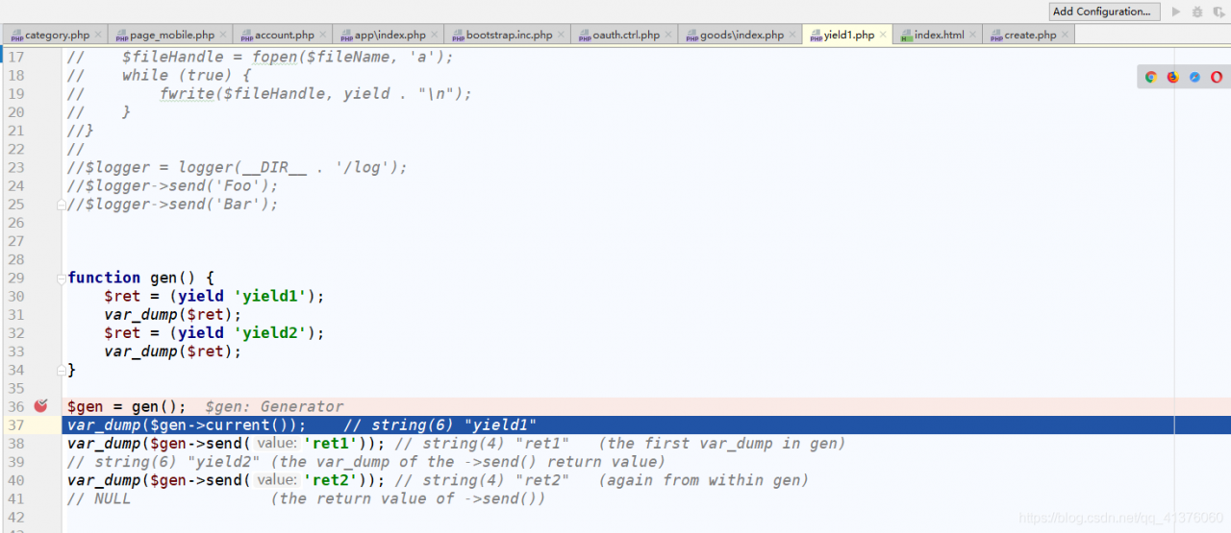Click "$ret = (yield 'yield1');" line
The image size is (1231, 533).
coord(214,296)
